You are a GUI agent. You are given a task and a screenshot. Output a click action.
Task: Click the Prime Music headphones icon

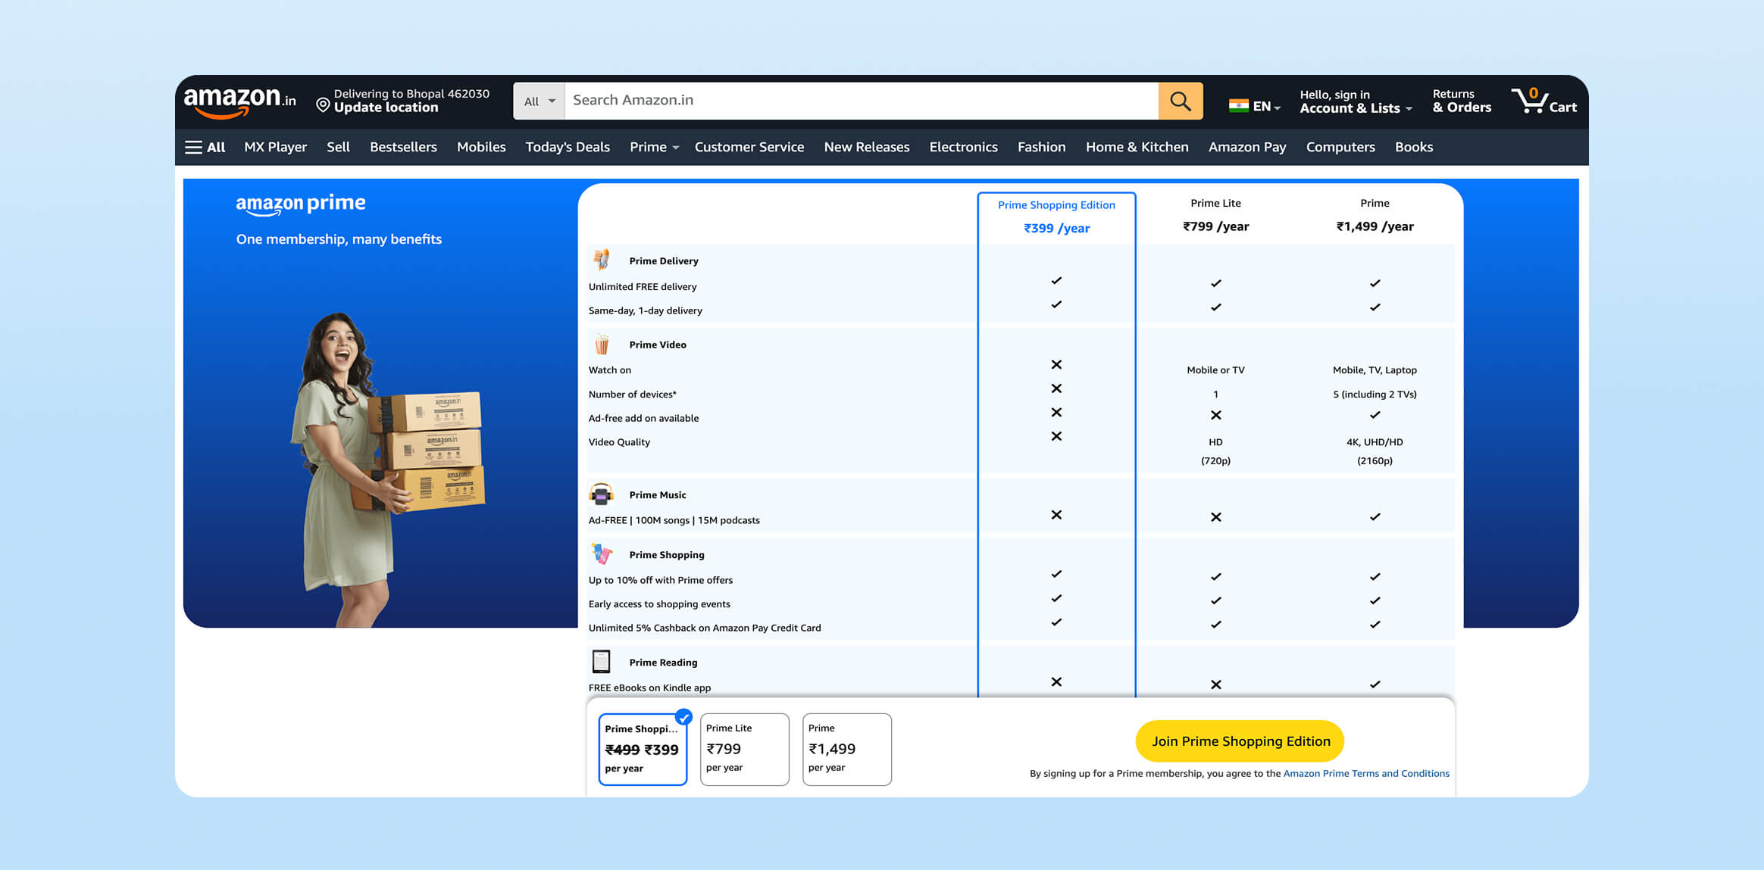pyautogui.click(x=602, y=494)
